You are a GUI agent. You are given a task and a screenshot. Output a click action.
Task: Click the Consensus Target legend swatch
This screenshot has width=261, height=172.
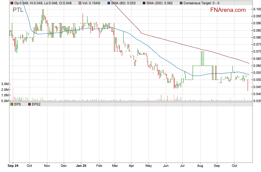181,3
